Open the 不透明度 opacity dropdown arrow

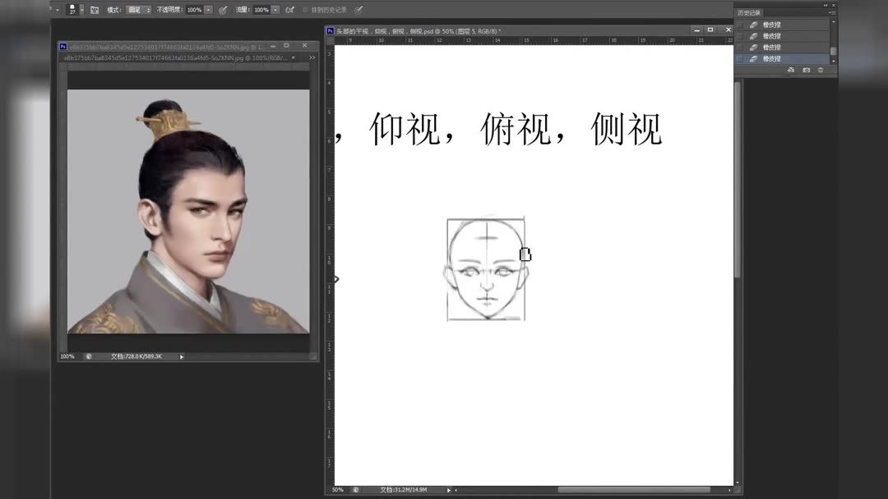click(208, 9)
